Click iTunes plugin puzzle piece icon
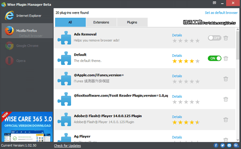241x149 pixels. (64, 79)
